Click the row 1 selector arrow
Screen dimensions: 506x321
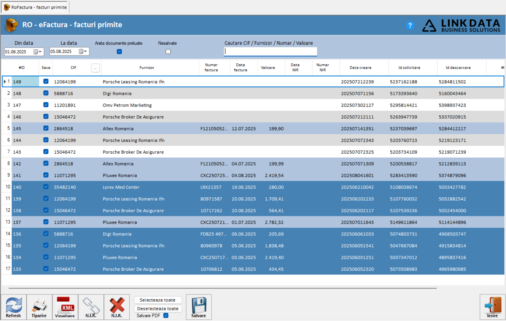(5, 81)
